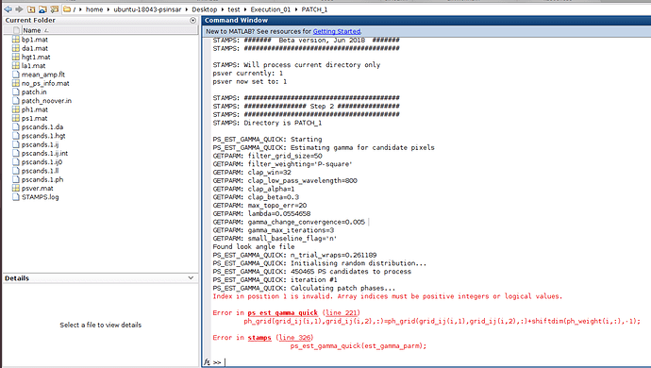This screenshot has height=368, width=651.
Task: Click 'GETPARM: lambda=0.0554658' line
Action: [x=261, y=213]
